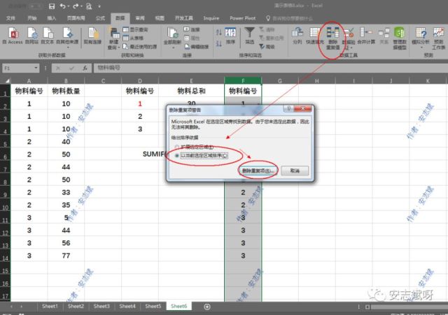The image size is (448, 315).
Task: Click the print preview icon in quick access toolbar
Action: 89,6
